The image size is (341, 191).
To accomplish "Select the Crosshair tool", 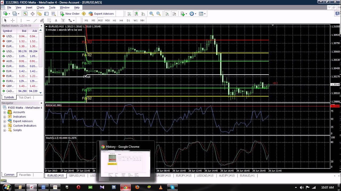I will 13,20.
